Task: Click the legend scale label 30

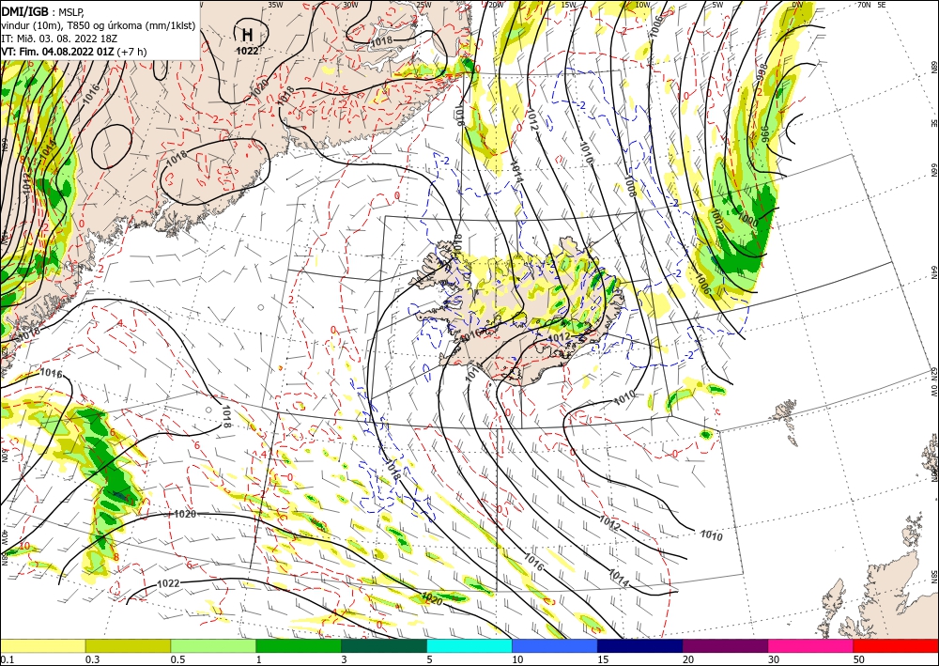Action: pos(774,659)
